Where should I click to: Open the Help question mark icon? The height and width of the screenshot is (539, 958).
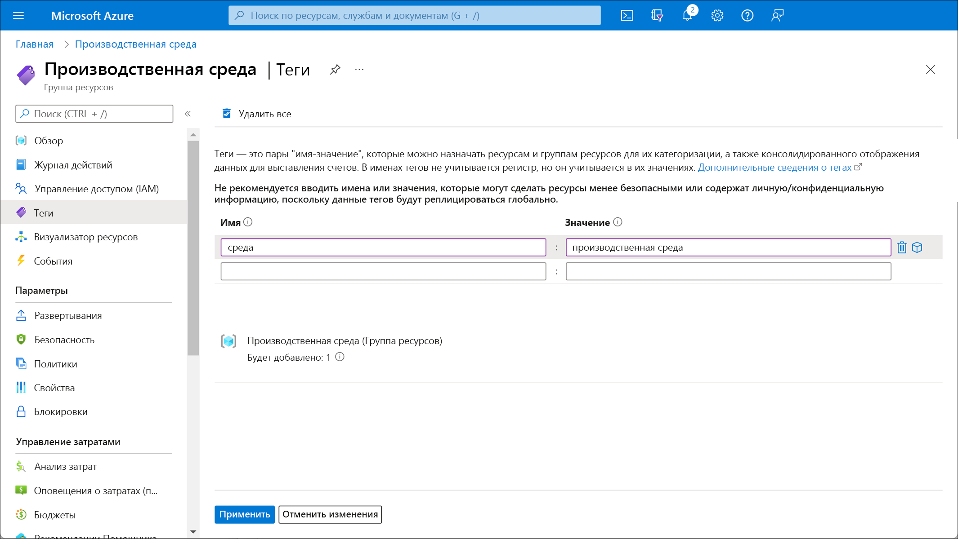coord(747,16)
